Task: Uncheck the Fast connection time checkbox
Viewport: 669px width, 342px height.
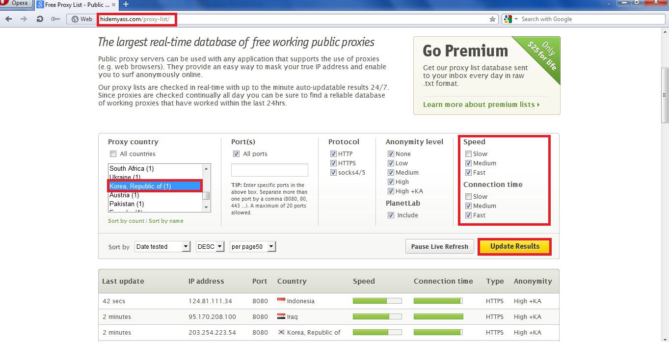Action: coord(469,215)
